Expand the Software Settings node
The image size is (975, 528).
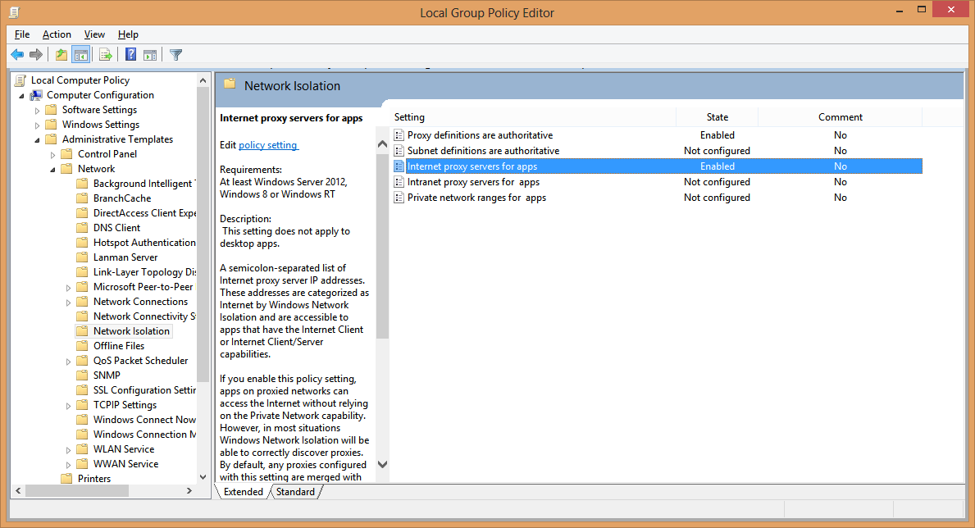(37, 110)
